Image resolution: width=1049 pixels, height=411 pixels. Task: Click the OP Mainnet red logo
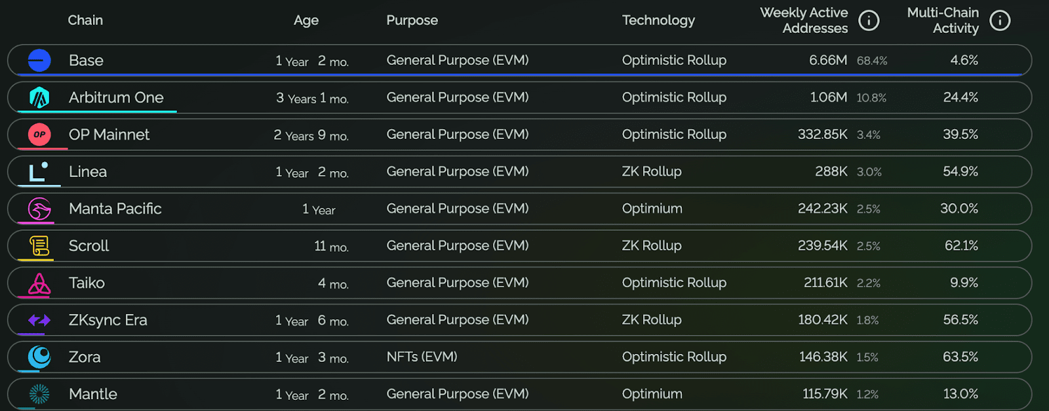pyautogui.click(x=39, y=134)
